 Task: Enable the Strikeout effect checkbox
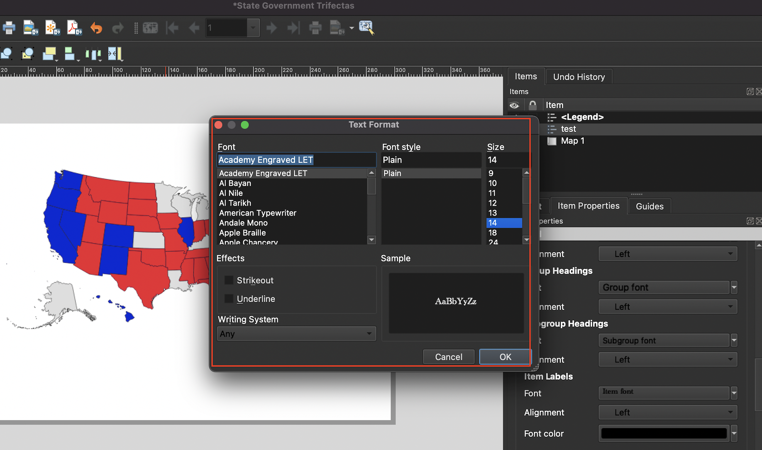pos(229,280)
